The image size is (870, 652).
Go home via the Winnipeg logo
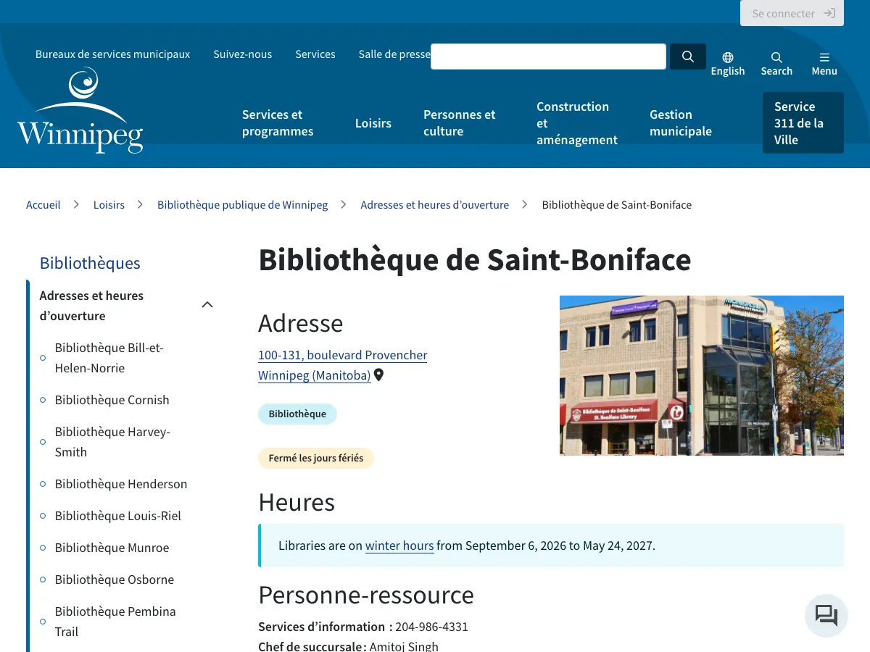point(80,110)
